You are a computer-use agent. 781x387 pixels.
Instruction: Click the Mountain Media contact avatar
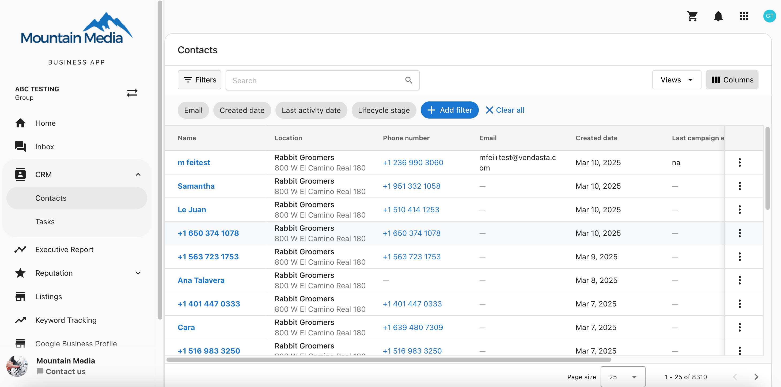tap(17, 366)
